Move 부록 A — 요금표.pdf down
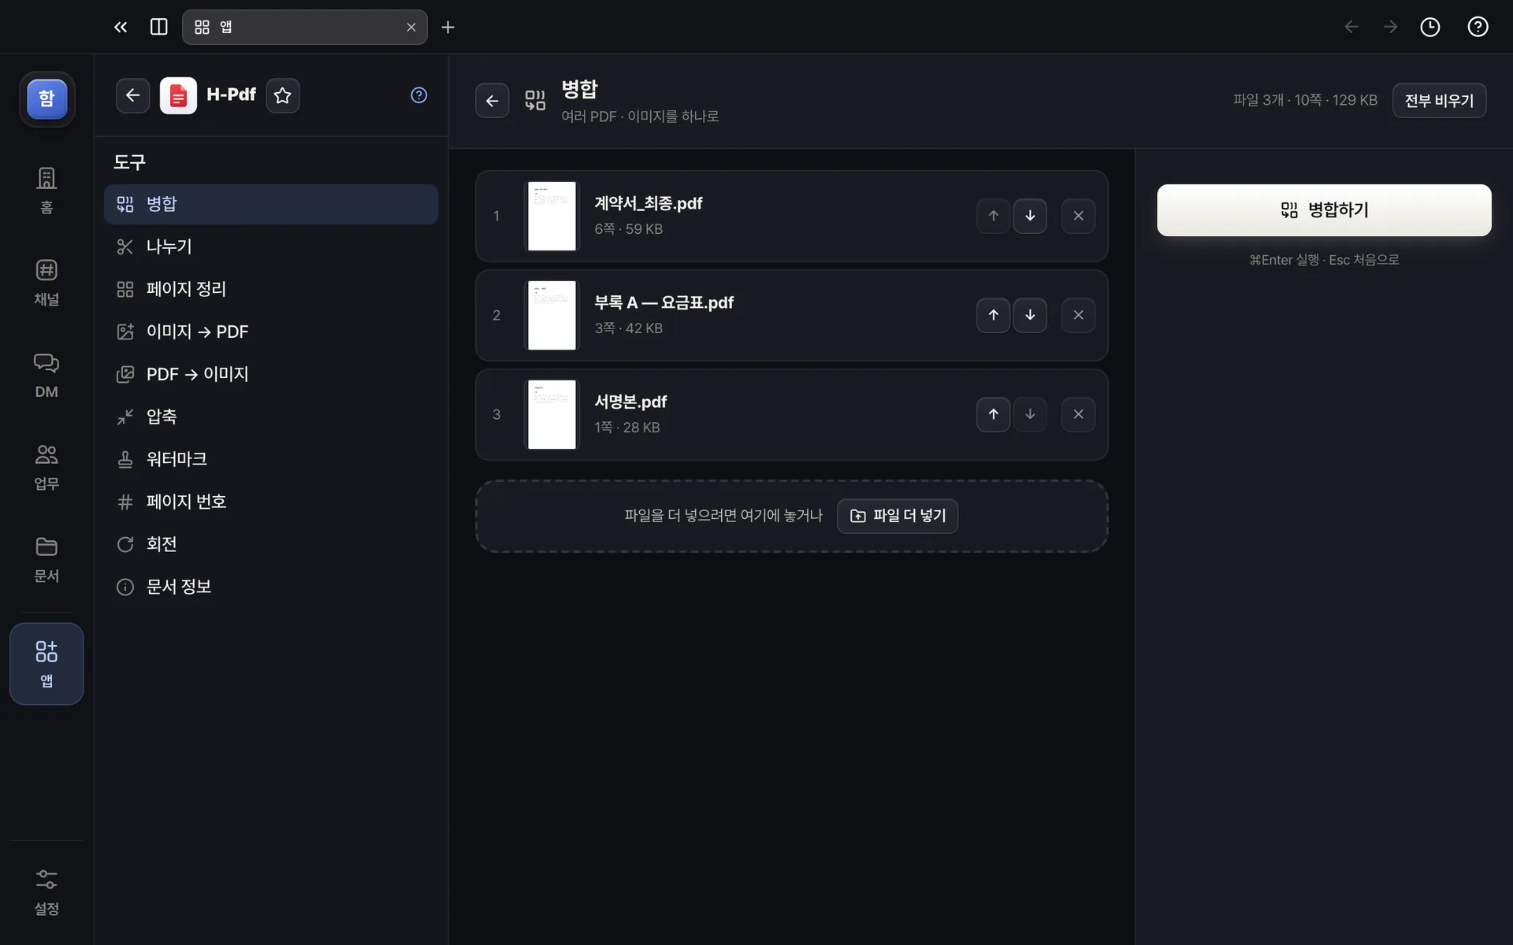Viewport: 1513px width, 945px height. 1030,315
